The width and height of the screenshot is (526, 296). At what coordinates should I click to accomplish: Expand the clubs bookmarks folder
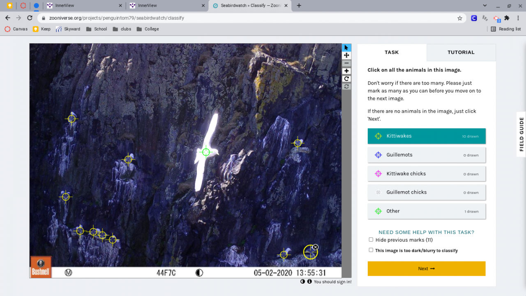pyautogui.click(x=122, y=29)
